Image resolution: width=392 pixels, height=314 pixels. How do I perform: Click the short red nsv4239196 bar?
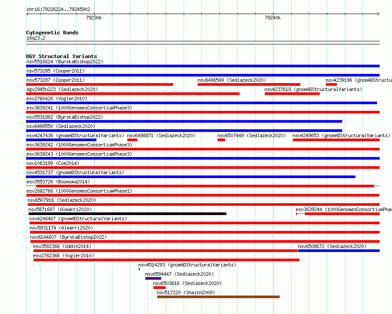(331, 84)
